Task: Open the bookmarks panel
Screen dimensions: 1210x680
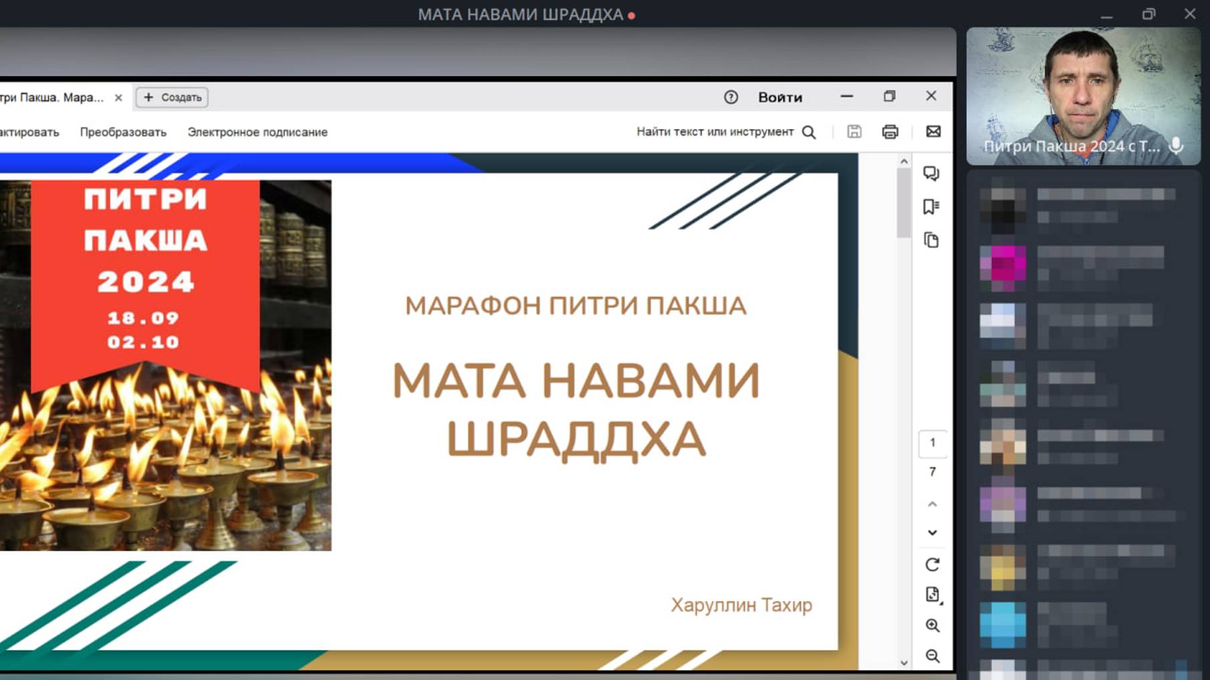Action: [x=932, y=207]
